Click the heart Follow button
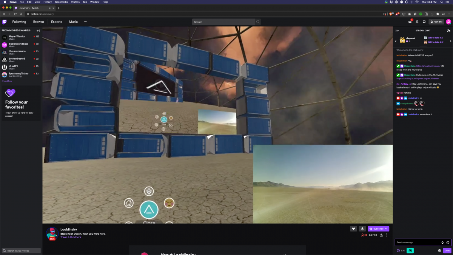The height and width of the screenshot is (255, 453). (x=353, y=229)
